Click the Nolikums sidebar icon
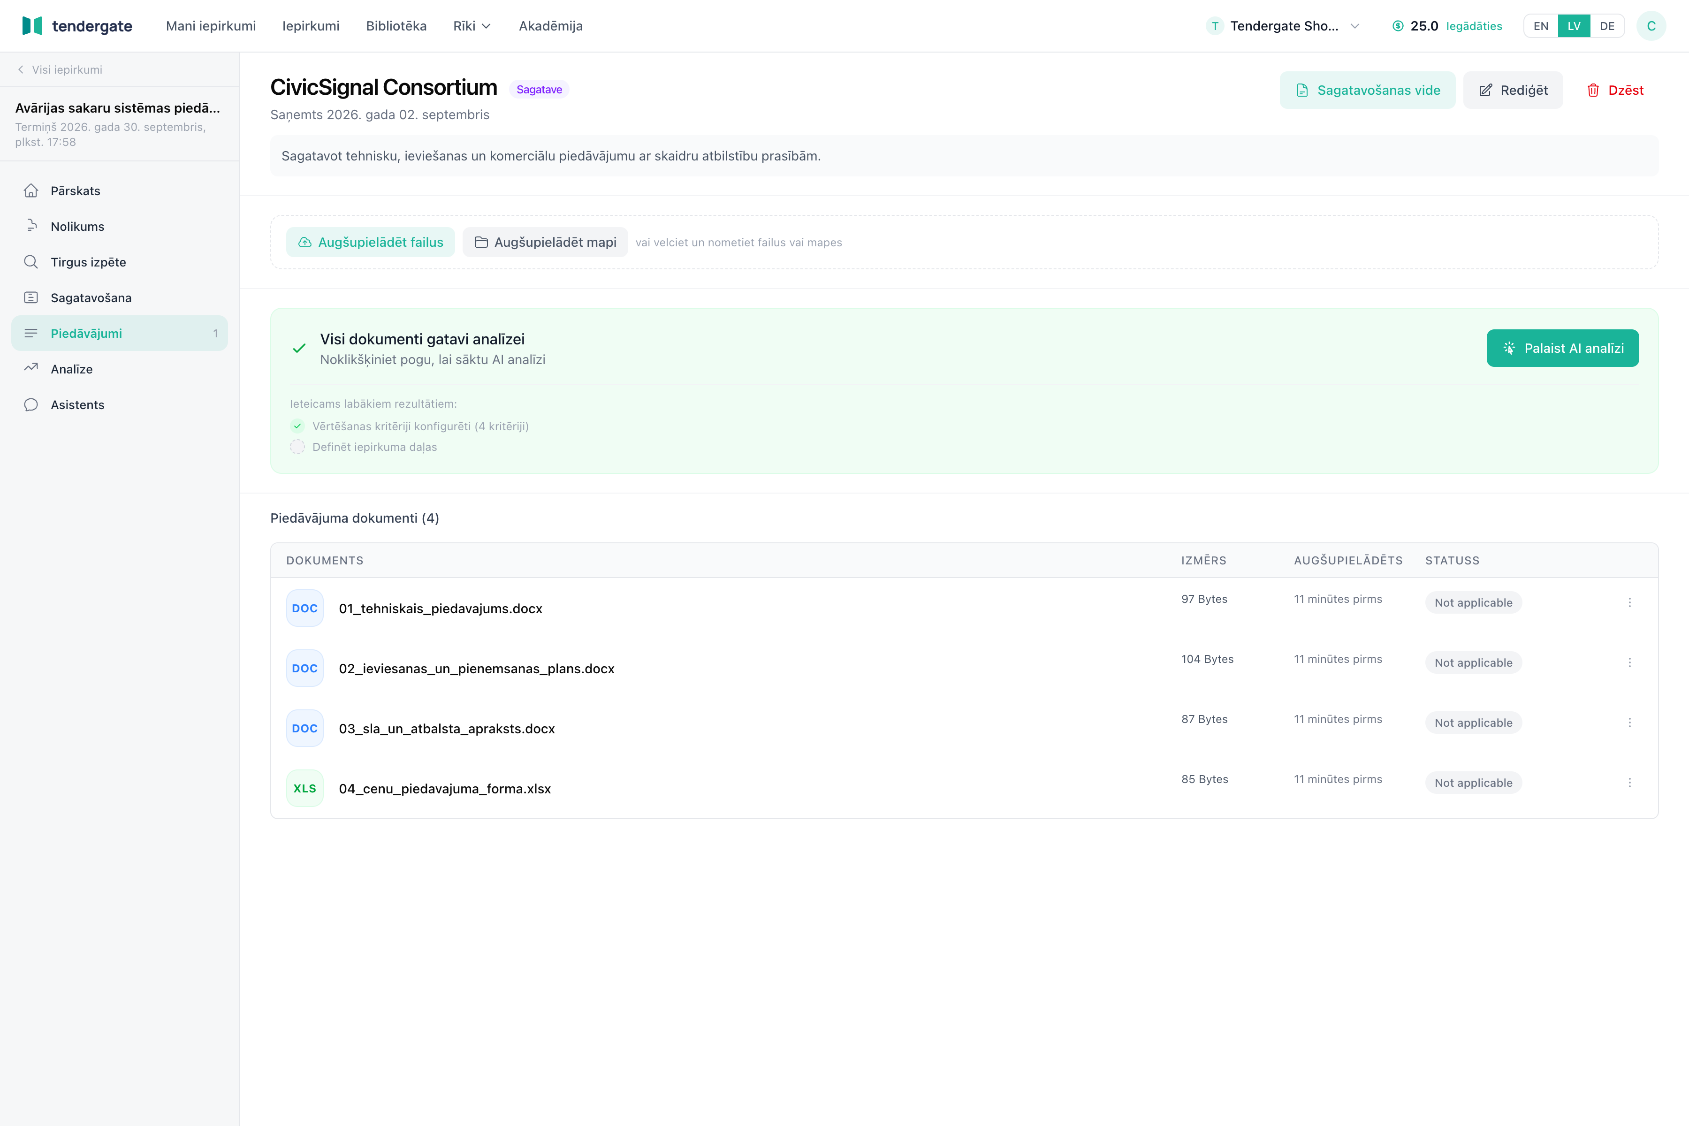 pyautogui.click(x=31, y=226)
